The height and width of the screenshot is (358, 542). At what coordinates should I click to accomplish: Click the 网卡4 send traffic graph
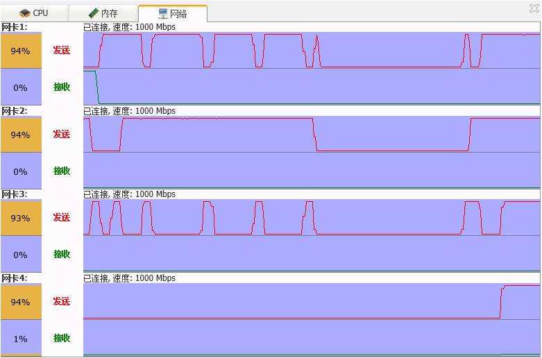[312, 301]
